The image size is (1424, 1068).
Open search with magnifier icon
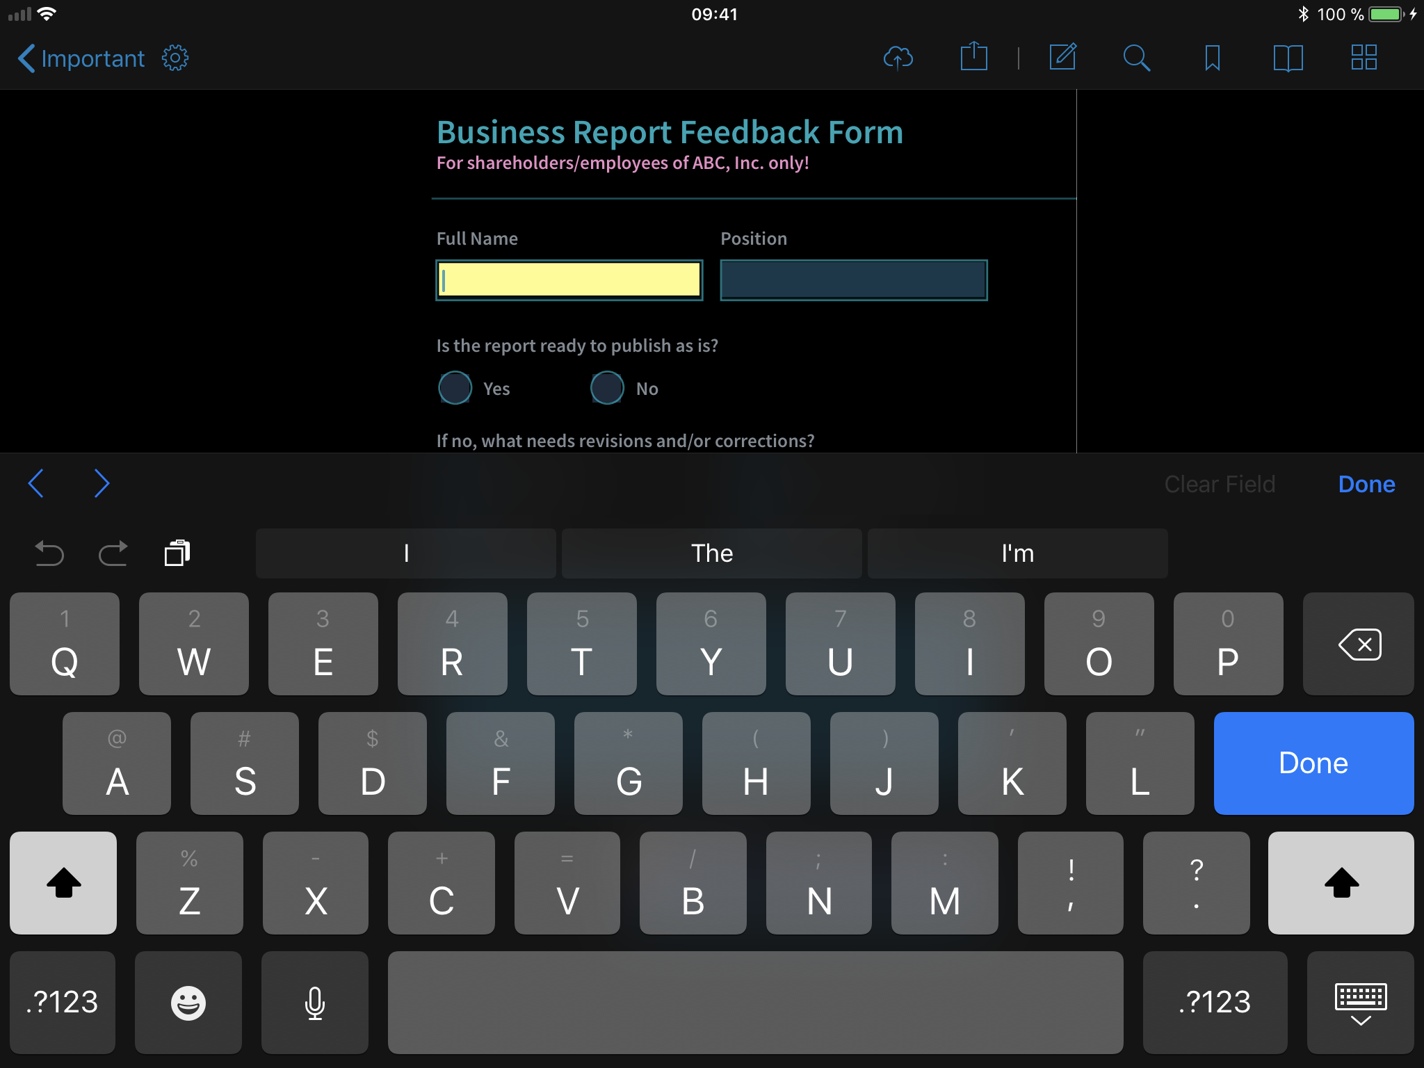1136,58
